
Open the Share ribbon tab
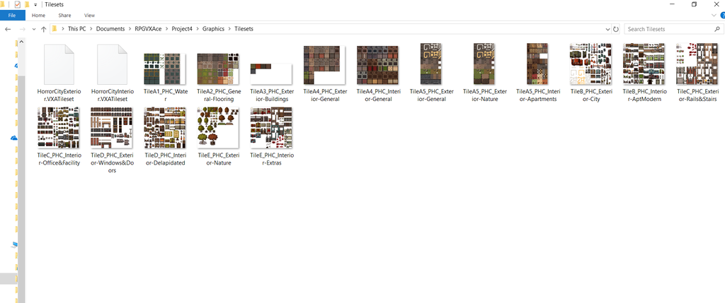click(x=64, y=15)
